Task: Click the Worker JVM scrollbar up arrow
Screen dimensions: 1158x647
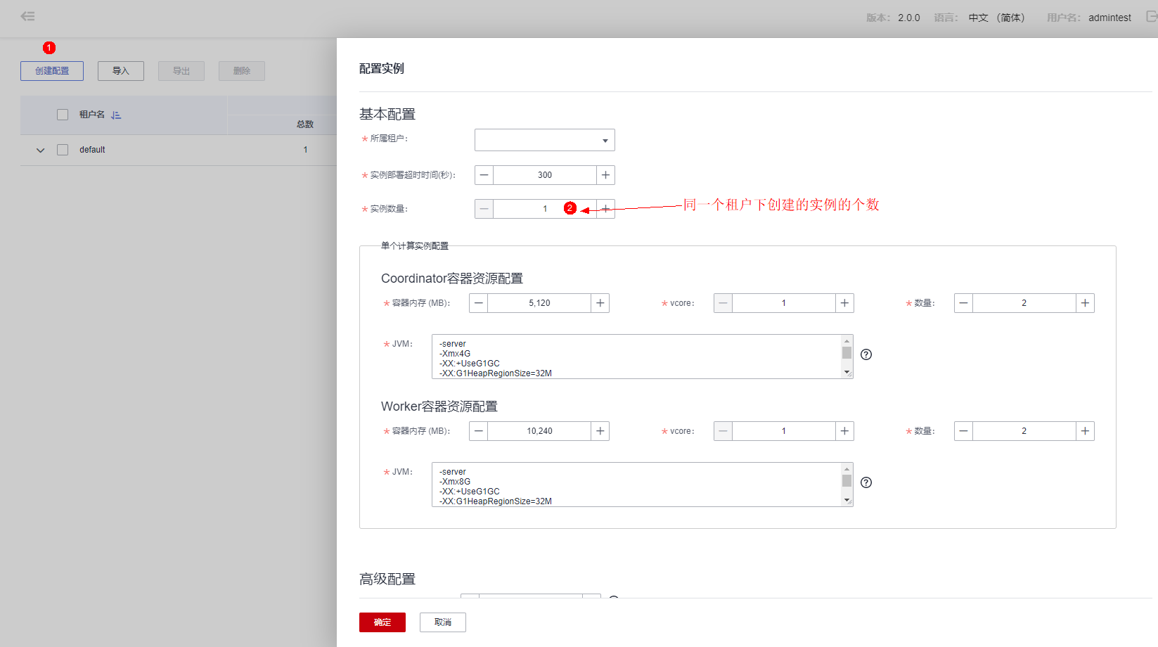Action: point(847,469)
